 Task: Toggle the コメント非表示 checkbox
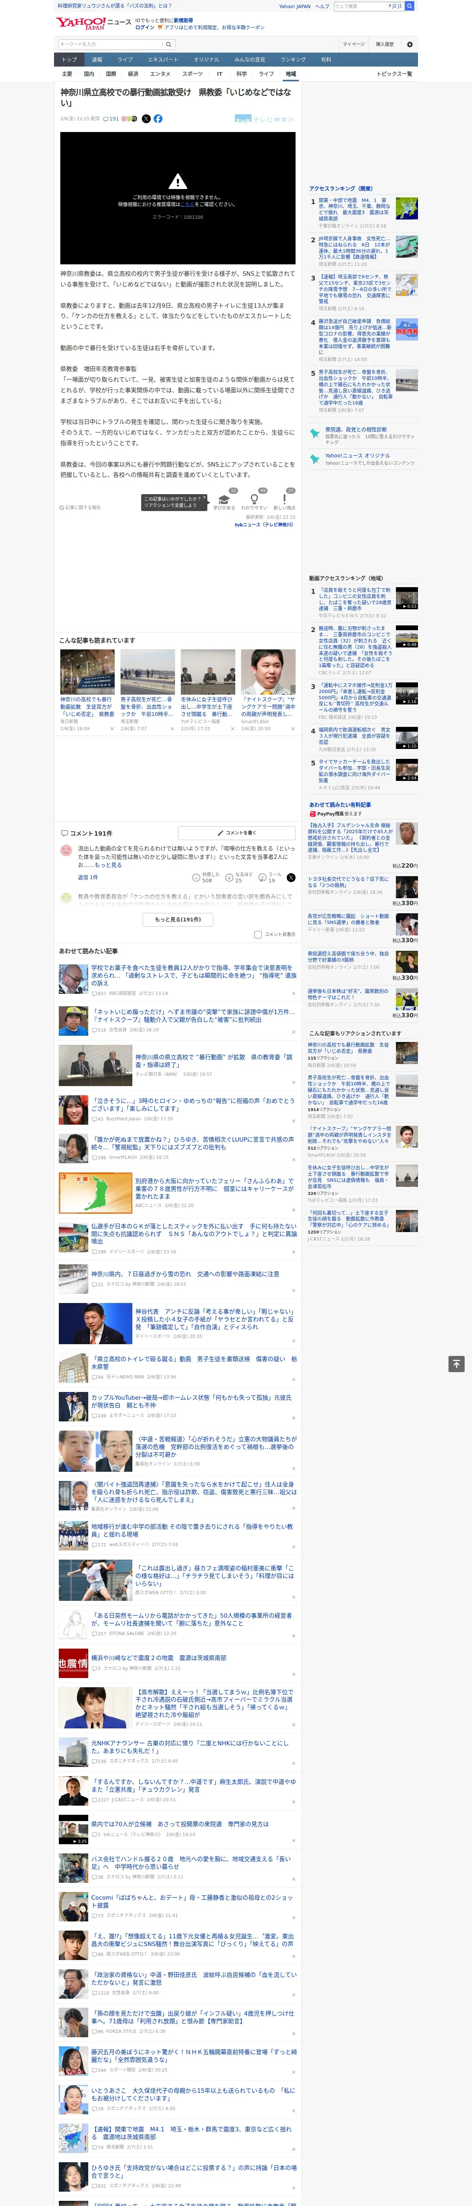(258, 934)
